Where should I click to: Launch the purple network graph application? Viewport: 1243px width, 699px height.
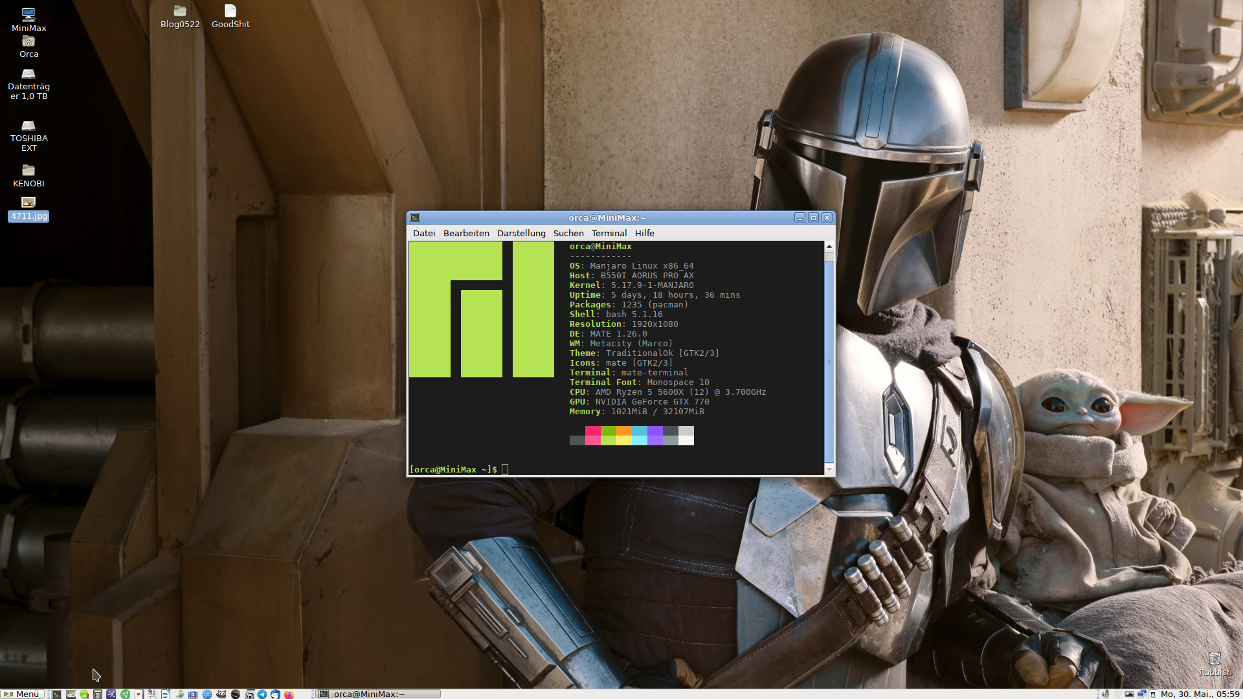pos(111,694)
